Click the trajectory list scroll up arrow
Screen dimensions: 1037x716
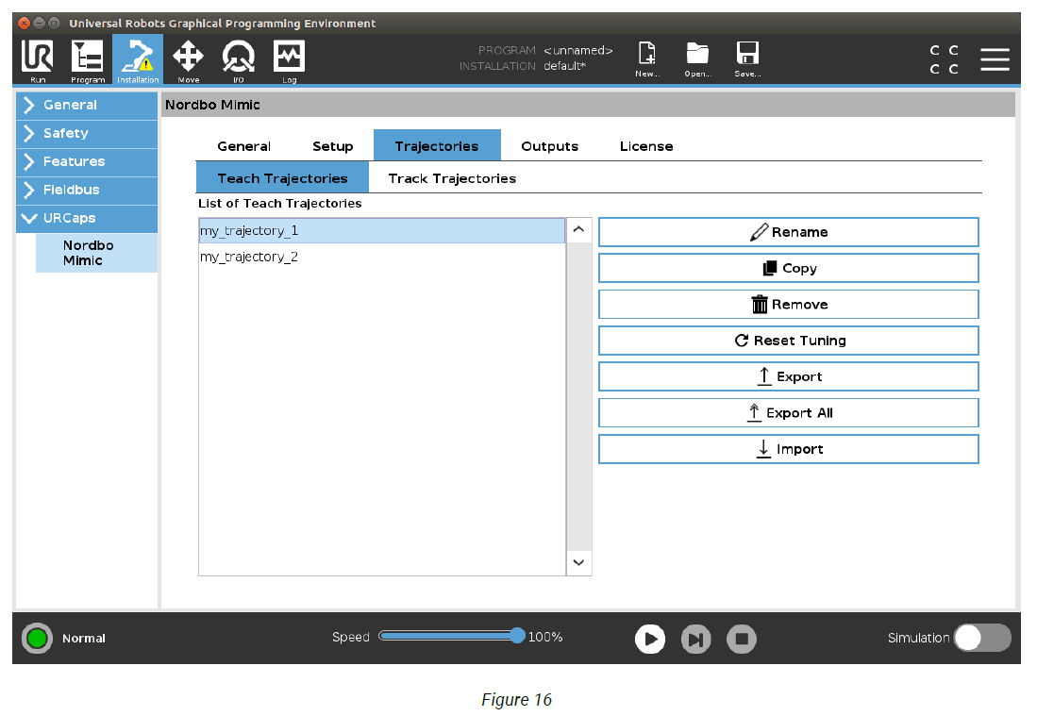tap(578, 229)
